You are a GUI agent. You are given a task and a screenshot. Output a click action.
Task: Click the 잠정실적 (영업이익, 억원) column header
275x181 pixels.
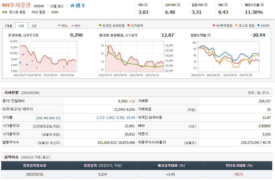(103, 166)
